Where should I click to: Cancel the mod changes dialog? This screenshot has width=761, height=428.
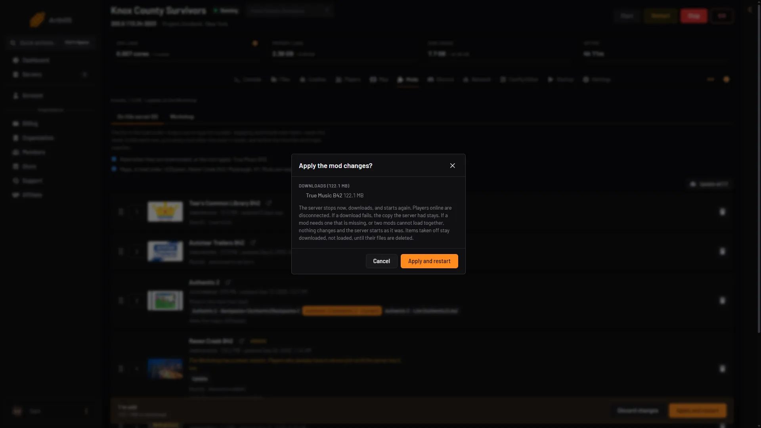(381, 261)
